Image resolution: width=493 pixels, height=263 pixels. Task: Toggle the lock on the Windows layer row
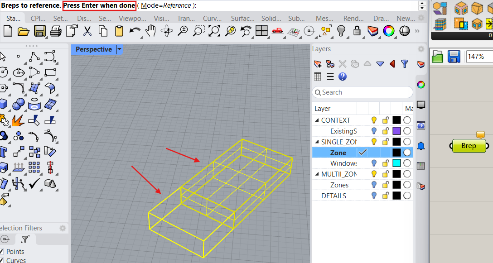pos(386,163)
